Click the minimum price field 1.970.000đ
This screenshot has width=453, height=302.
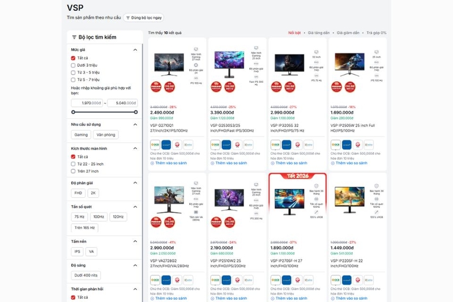pos(87,103)
